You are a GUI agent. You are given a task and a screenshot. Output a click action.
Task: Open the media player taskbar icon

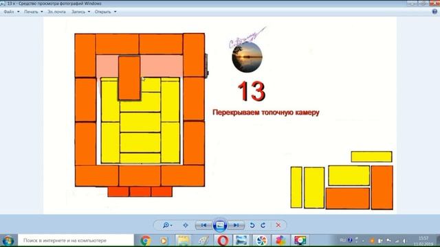click(x=164, y=240)
